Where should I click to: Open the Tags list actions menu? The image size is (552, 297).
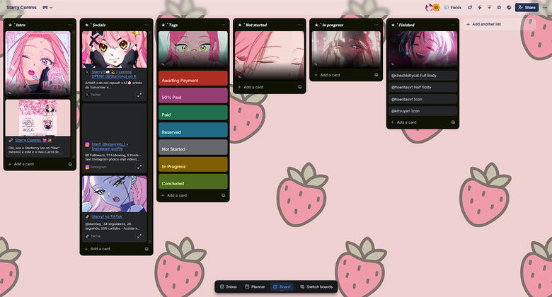223,25
